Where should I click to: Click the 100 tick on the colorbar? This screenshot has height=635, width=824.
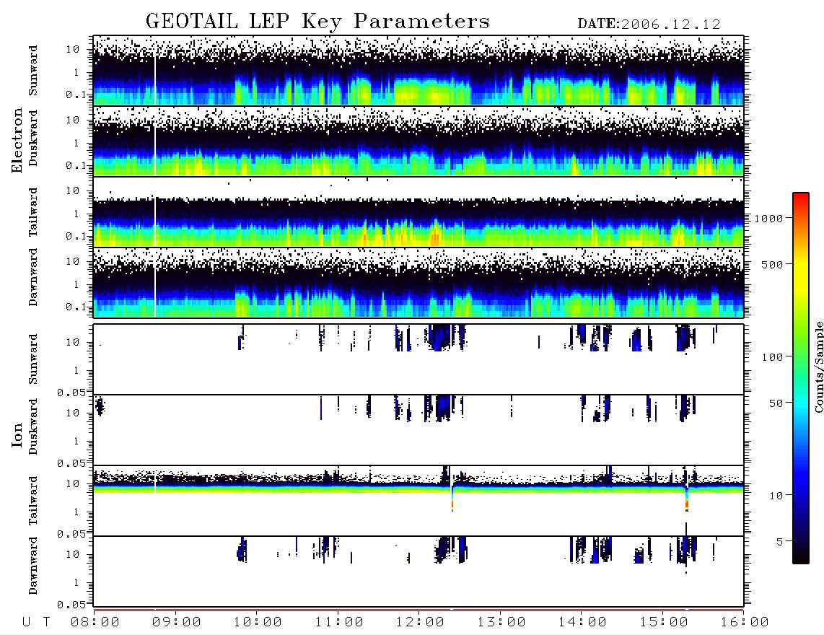[772, 357]
